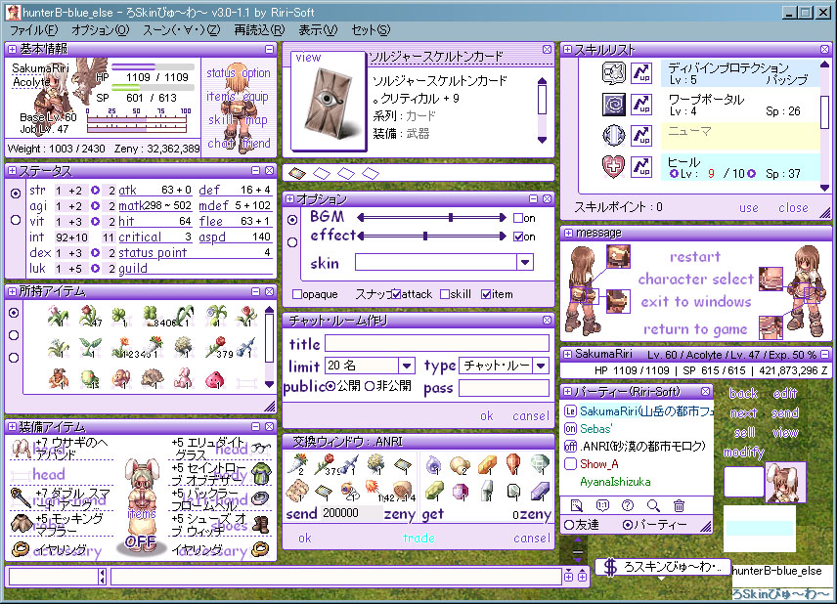This screenshot has height=604, width=837.
Task: Expand the 基本情報 panel plus icon
Action: click(12, 50)
